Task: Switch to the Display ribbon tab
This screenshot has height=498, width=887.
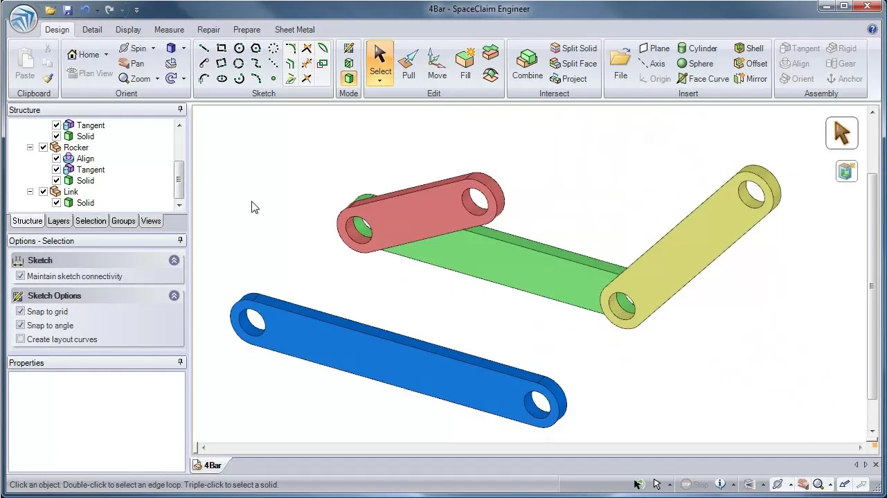Action: (128, 30)
